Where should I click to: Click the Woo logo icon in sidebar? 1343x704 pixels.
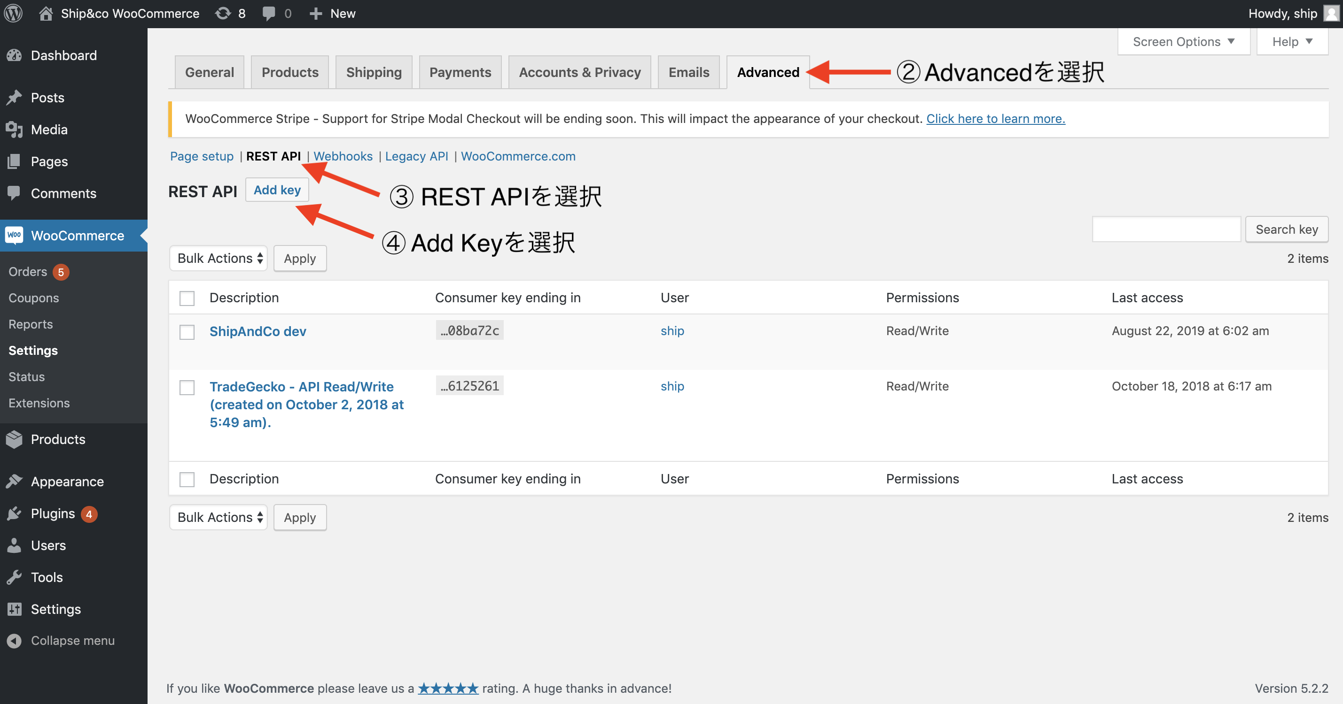point(15,235)
